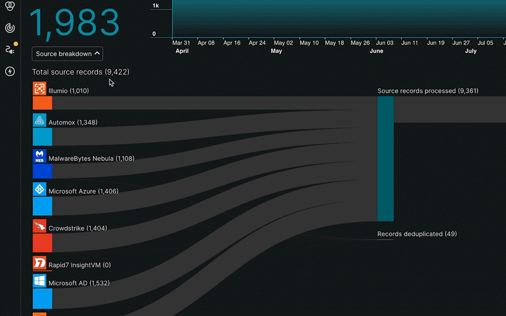Select the dark blue MalwareBytes Sankey bar
Screen dimensions: 506x316
click(42, 171)
